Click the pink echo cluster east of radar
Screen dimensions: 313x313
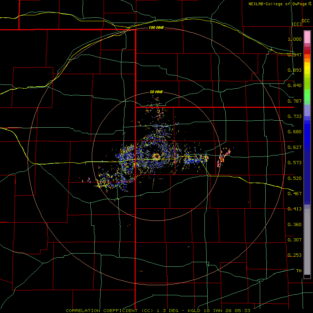(224, 157)
